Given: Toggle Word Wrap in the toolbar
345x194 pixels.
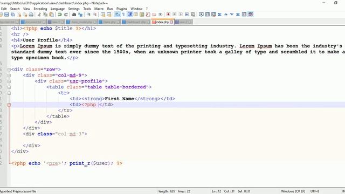Looking at the screenshot, I should [118, 15].
